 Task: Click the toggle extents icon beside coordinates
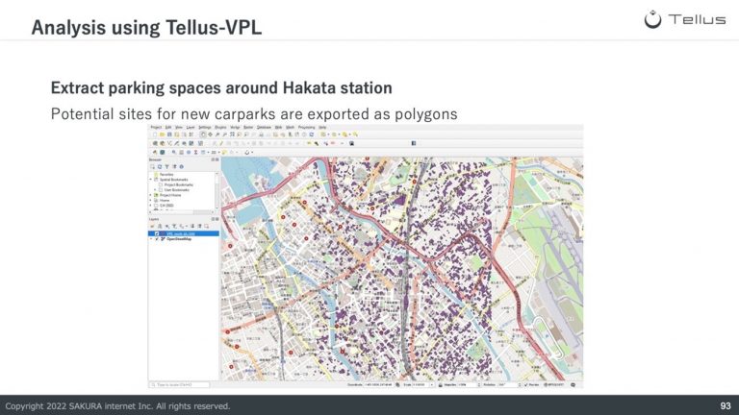point(397,385)
